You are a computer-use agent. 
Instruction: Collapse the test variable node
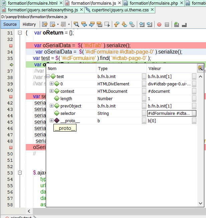click(48, 76)
